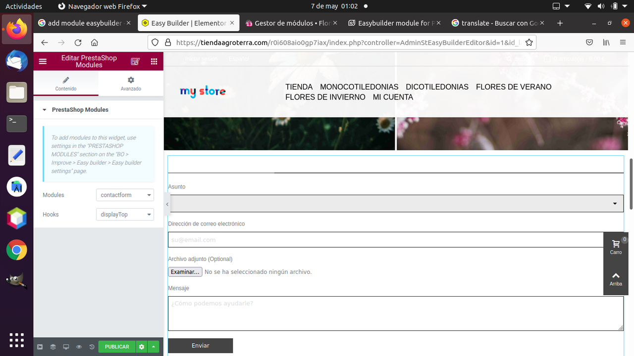Open the MI CUENTA menu item

coord(393,97)
